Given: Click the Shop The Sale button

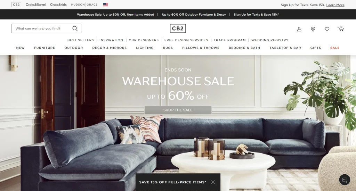Looking at the screenshot, I should (x=178, y=110).
